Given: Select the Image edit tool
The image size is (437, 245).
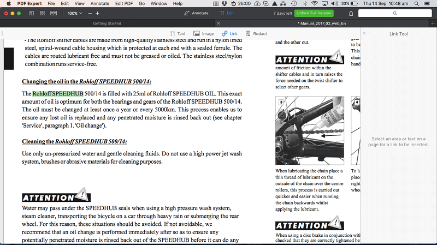Looking at the screenshot, I should [x=204, y=34].
